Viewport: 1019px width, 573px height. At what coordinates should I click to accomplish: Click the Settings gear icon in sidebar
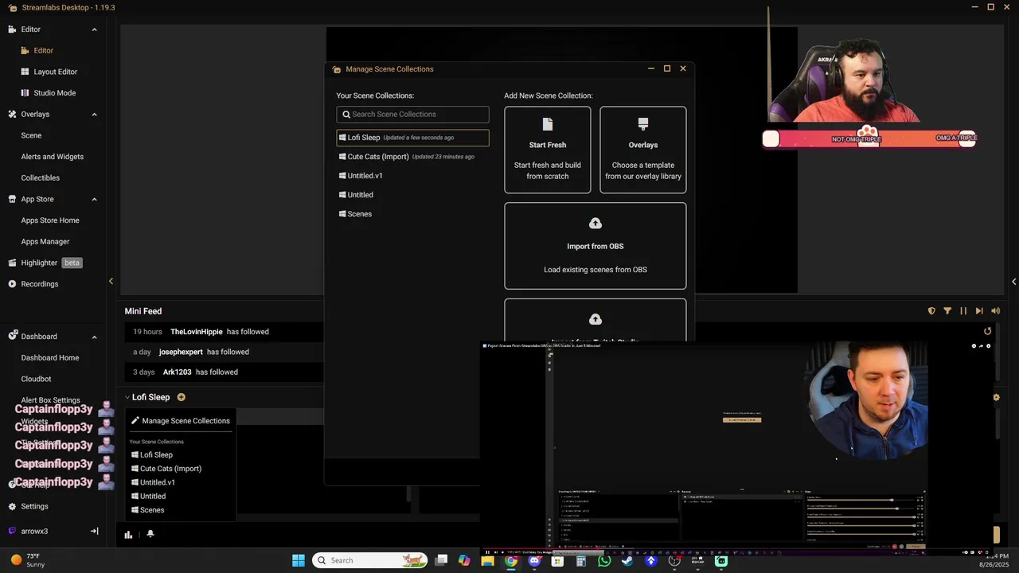tap(12, 506)
